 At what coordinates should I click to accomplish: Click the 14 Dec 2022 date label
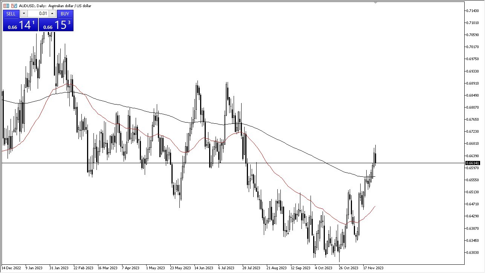pos(11,268)
